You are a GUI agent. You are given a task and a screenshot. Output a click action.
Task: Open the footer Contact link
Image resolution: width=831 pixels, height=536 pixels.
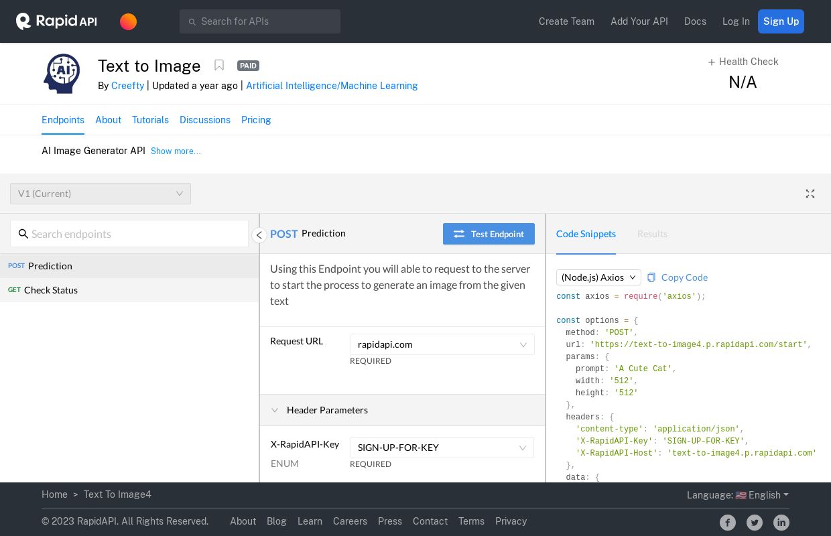[x=430, y=521]
